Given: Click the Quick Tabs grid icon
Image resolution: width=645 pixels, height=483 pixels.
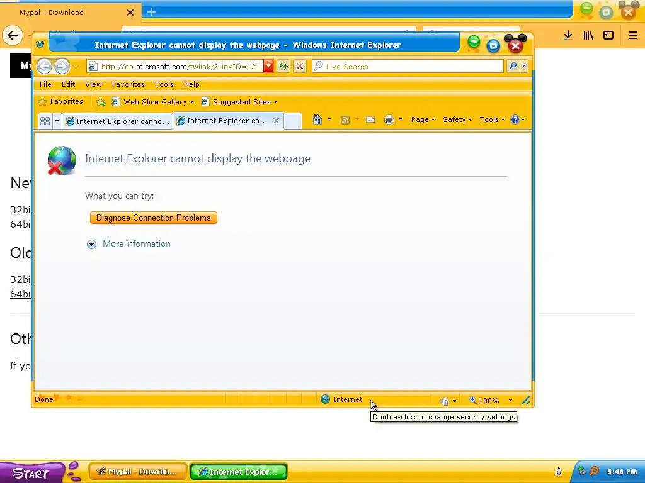Looking at the screenshot, I should 45,121.
